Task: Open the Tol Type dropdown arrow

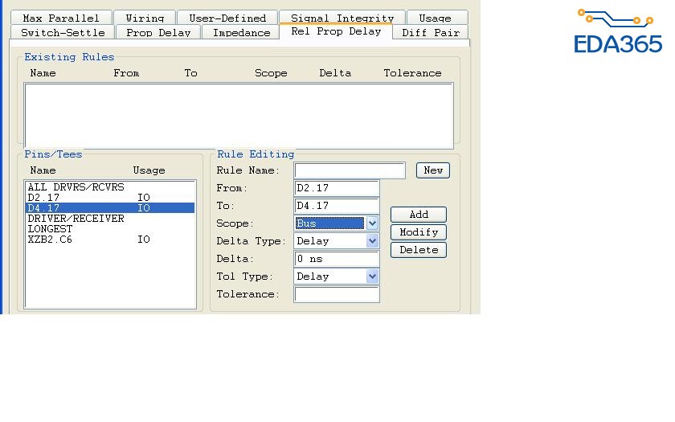Action: [x=372, y=276]
